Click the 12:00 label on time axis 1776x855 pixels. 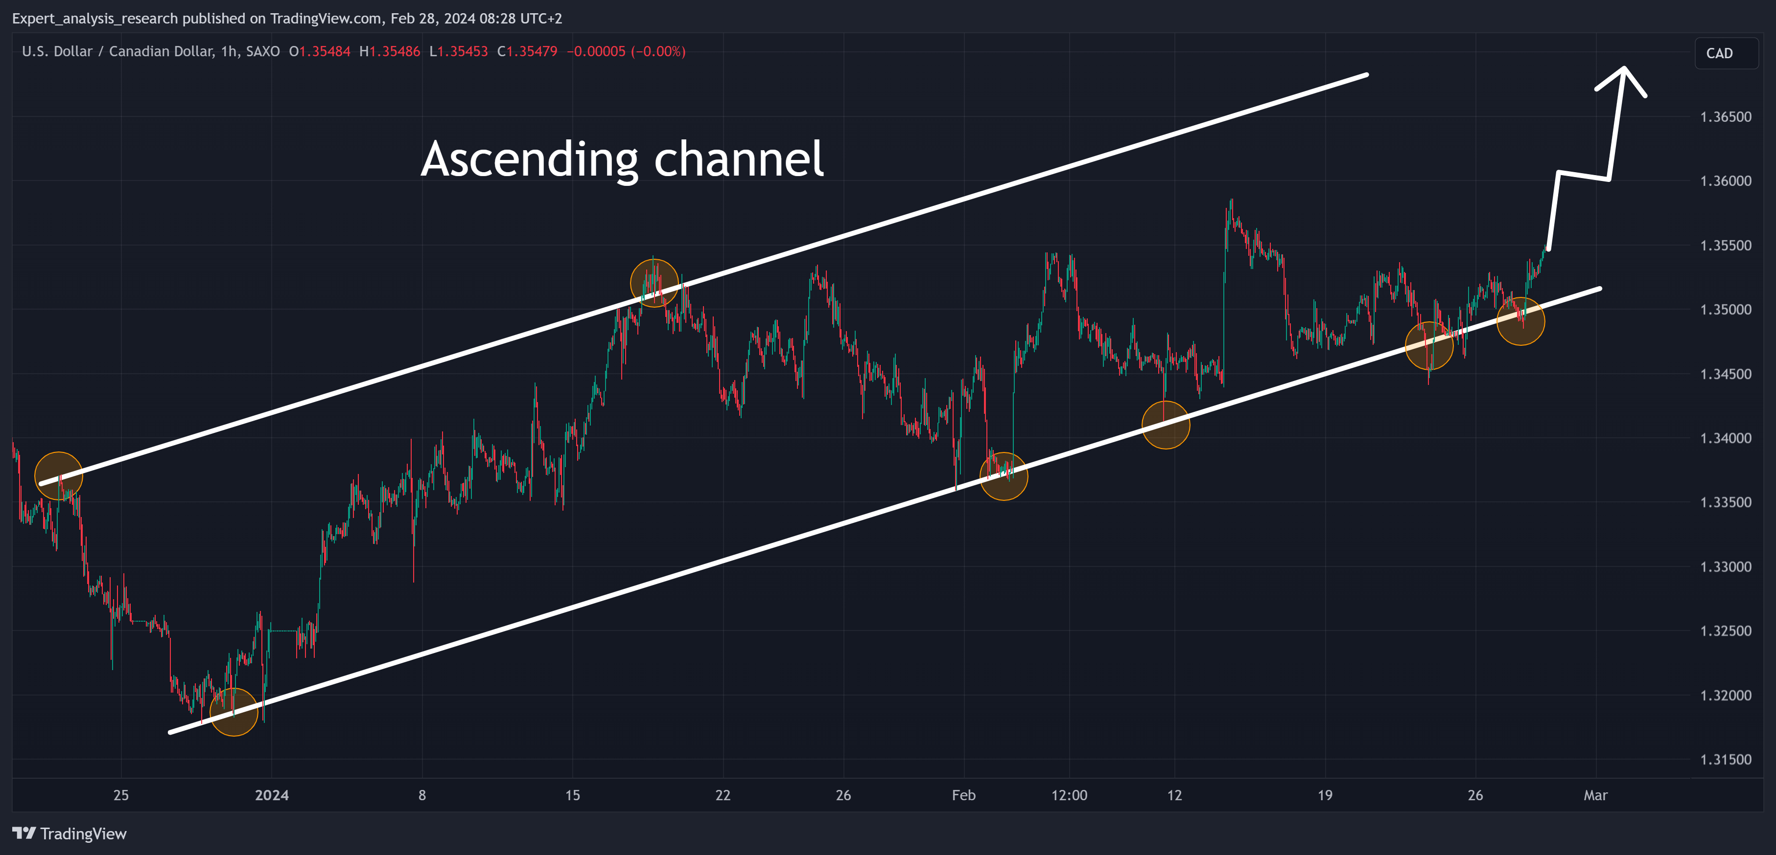[1069, 795]
